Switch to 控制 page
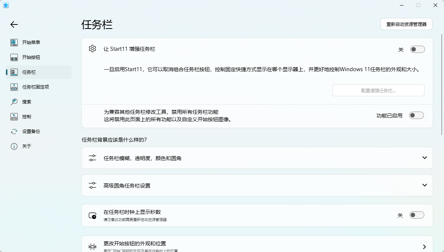This screenshot has width=444, height=252. [39, 117]
